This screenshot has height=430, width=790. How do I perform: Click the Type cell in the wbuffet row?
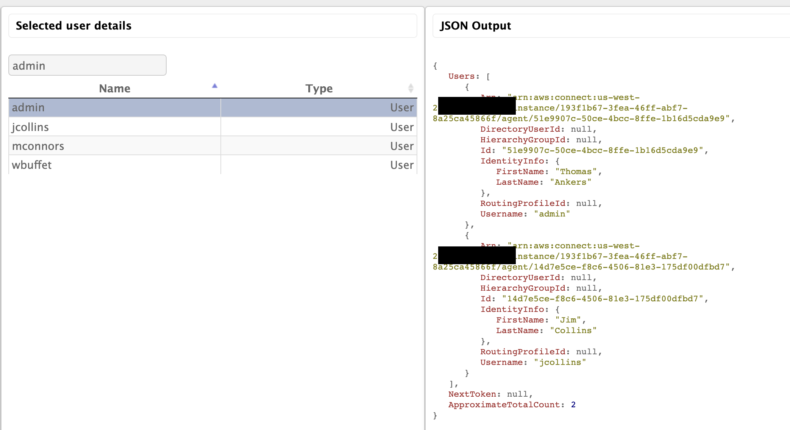tap(401, 165)
